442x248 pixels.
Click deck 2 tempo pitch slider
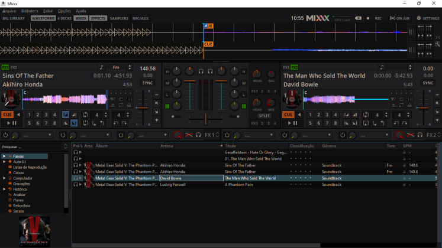pos(424,107)
